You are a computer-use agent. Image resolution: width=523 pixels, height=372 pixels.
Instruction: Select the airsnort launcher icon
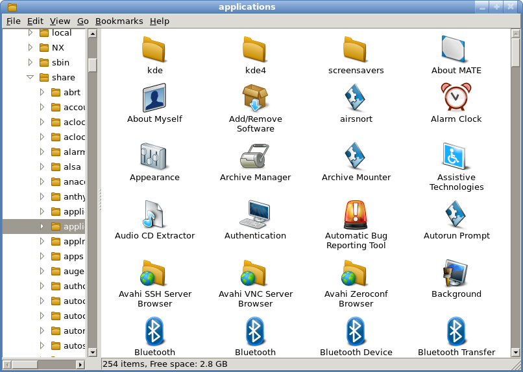(355, 98)
